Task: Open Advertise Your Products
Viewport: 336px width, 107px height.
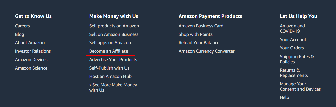Action: 113,60
